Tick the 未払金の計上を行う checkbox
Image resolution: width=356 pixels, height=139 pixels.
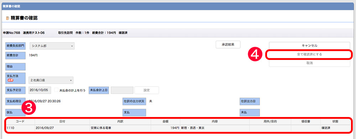(56, 90)
